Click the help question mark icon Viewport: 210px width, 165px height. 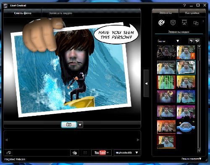[184, 5]
